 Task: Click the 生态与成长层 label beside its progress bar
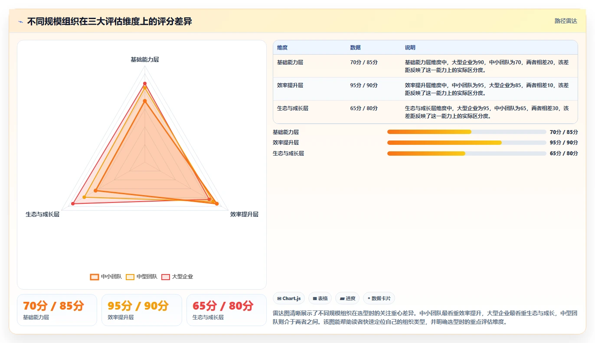tap(288, 154)
